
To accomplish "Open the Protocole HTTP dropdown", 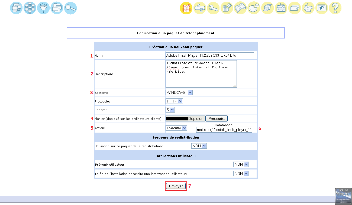I will pos(174,101).
